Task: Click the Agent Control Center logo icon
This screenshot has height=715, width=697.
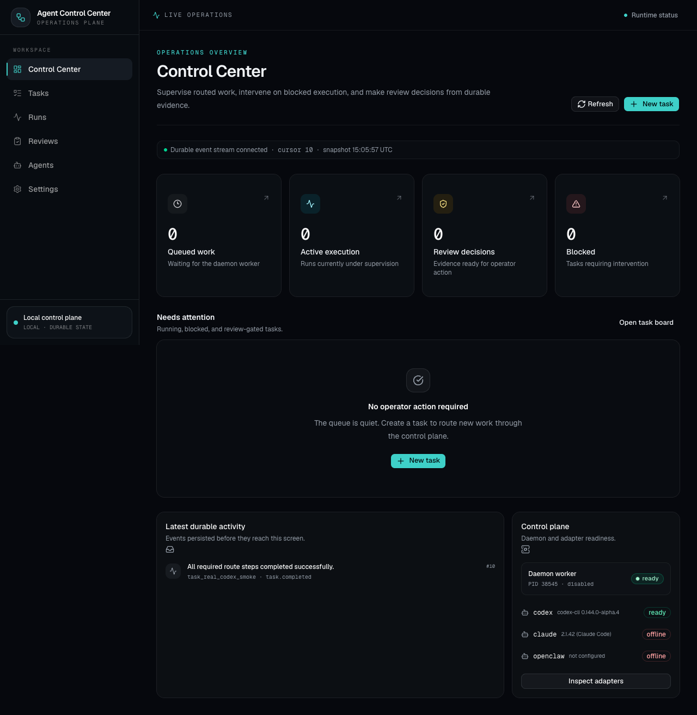Action: (x=21, y=17)
